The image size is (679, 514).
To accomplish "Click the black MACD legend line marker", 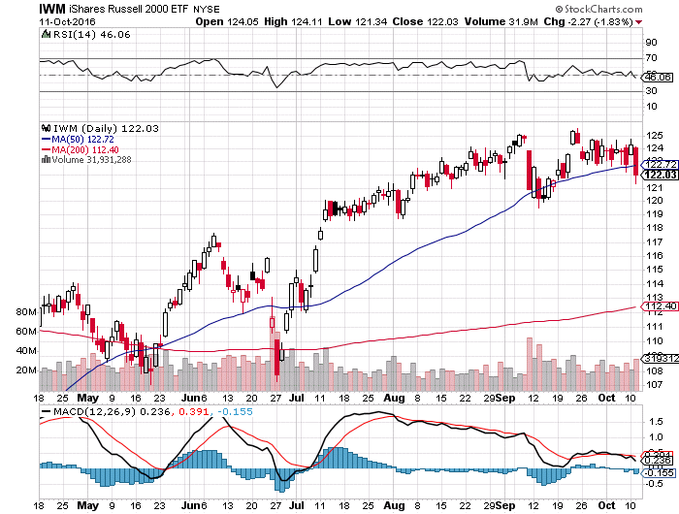I will click(46, 412).
